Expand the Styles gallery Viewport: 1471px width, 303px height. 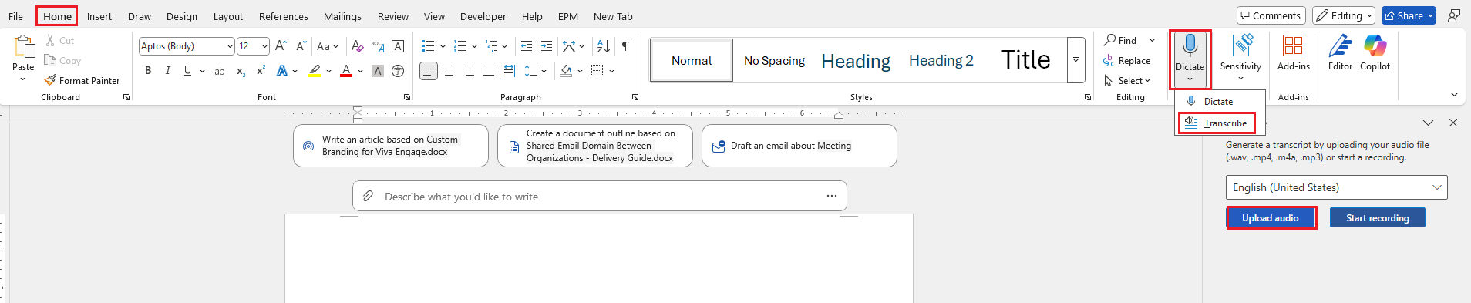point(1075,59)
